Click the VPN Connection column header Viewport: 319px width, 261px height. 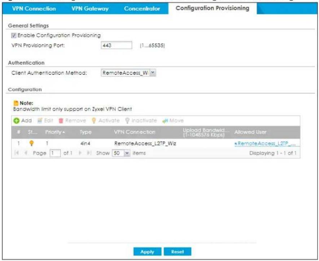click(x=135, y=132)
